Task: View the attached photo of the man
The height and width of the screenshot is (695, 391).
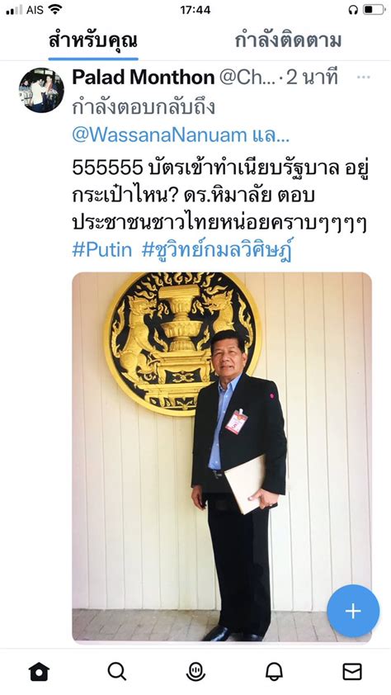Action: tap(222, 457)
